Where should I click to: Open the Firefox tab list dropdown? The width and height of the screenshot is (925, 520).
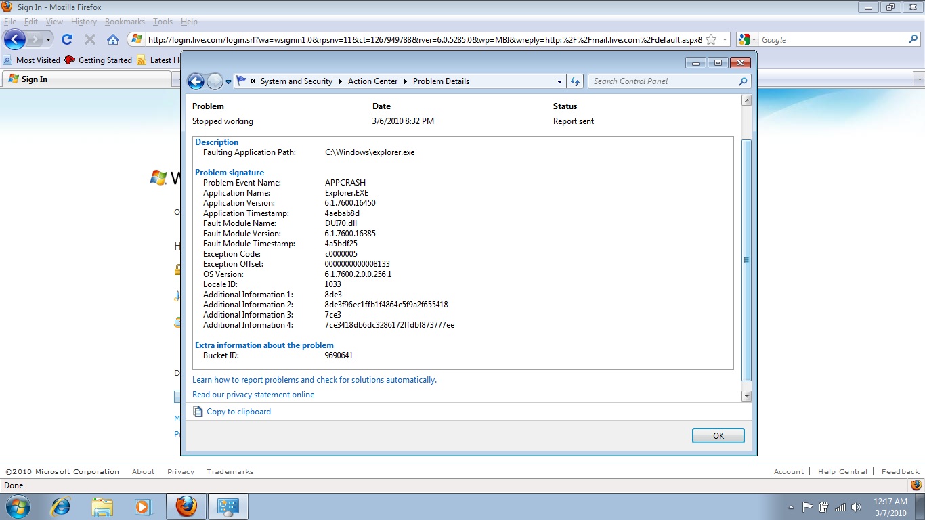pyautogui.click(x=919, y=79)
